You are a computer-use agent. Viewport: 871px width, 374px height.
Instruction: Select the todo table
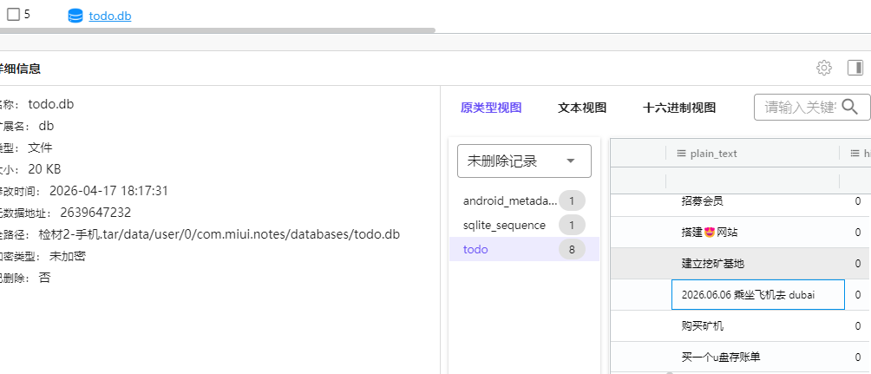[x=524, y=250]
